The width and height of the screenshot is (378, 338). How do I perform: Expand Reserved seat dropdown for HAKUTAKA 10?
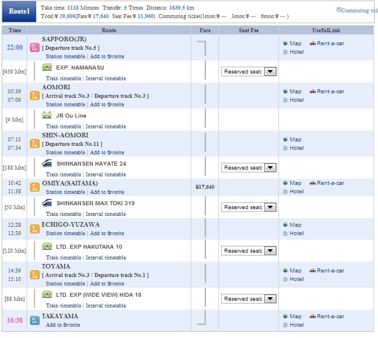point(270,250)
